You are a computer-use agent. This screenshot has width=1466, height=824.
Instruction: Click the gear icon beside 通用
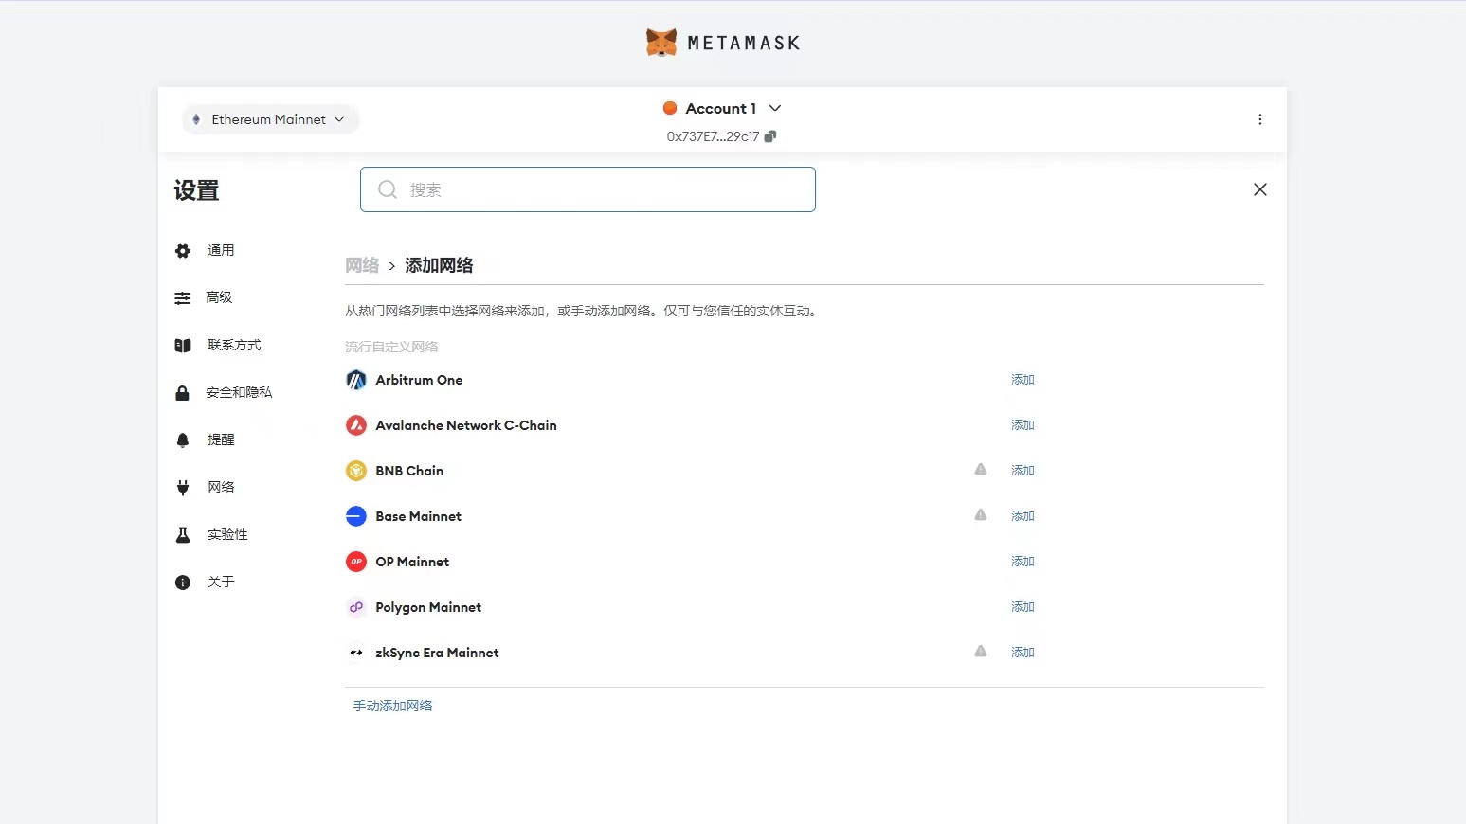click(x=183, y=250)
